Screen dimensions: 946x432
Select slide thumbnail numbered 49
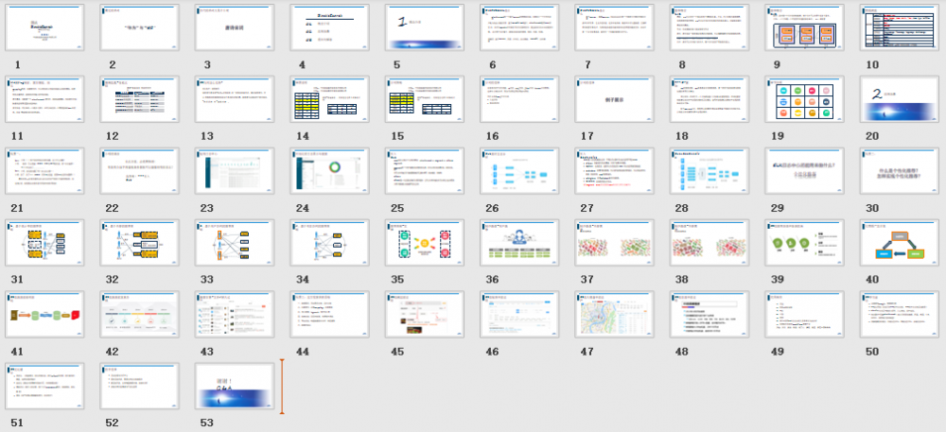(x=805, y=315)
